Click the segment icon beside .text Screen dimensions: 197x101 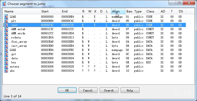(x=6, y=25)
